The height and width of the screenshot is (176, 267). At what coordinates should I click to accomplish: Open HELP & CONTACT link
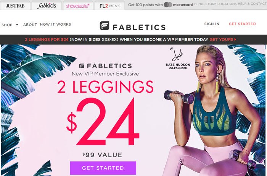point(253,4)
